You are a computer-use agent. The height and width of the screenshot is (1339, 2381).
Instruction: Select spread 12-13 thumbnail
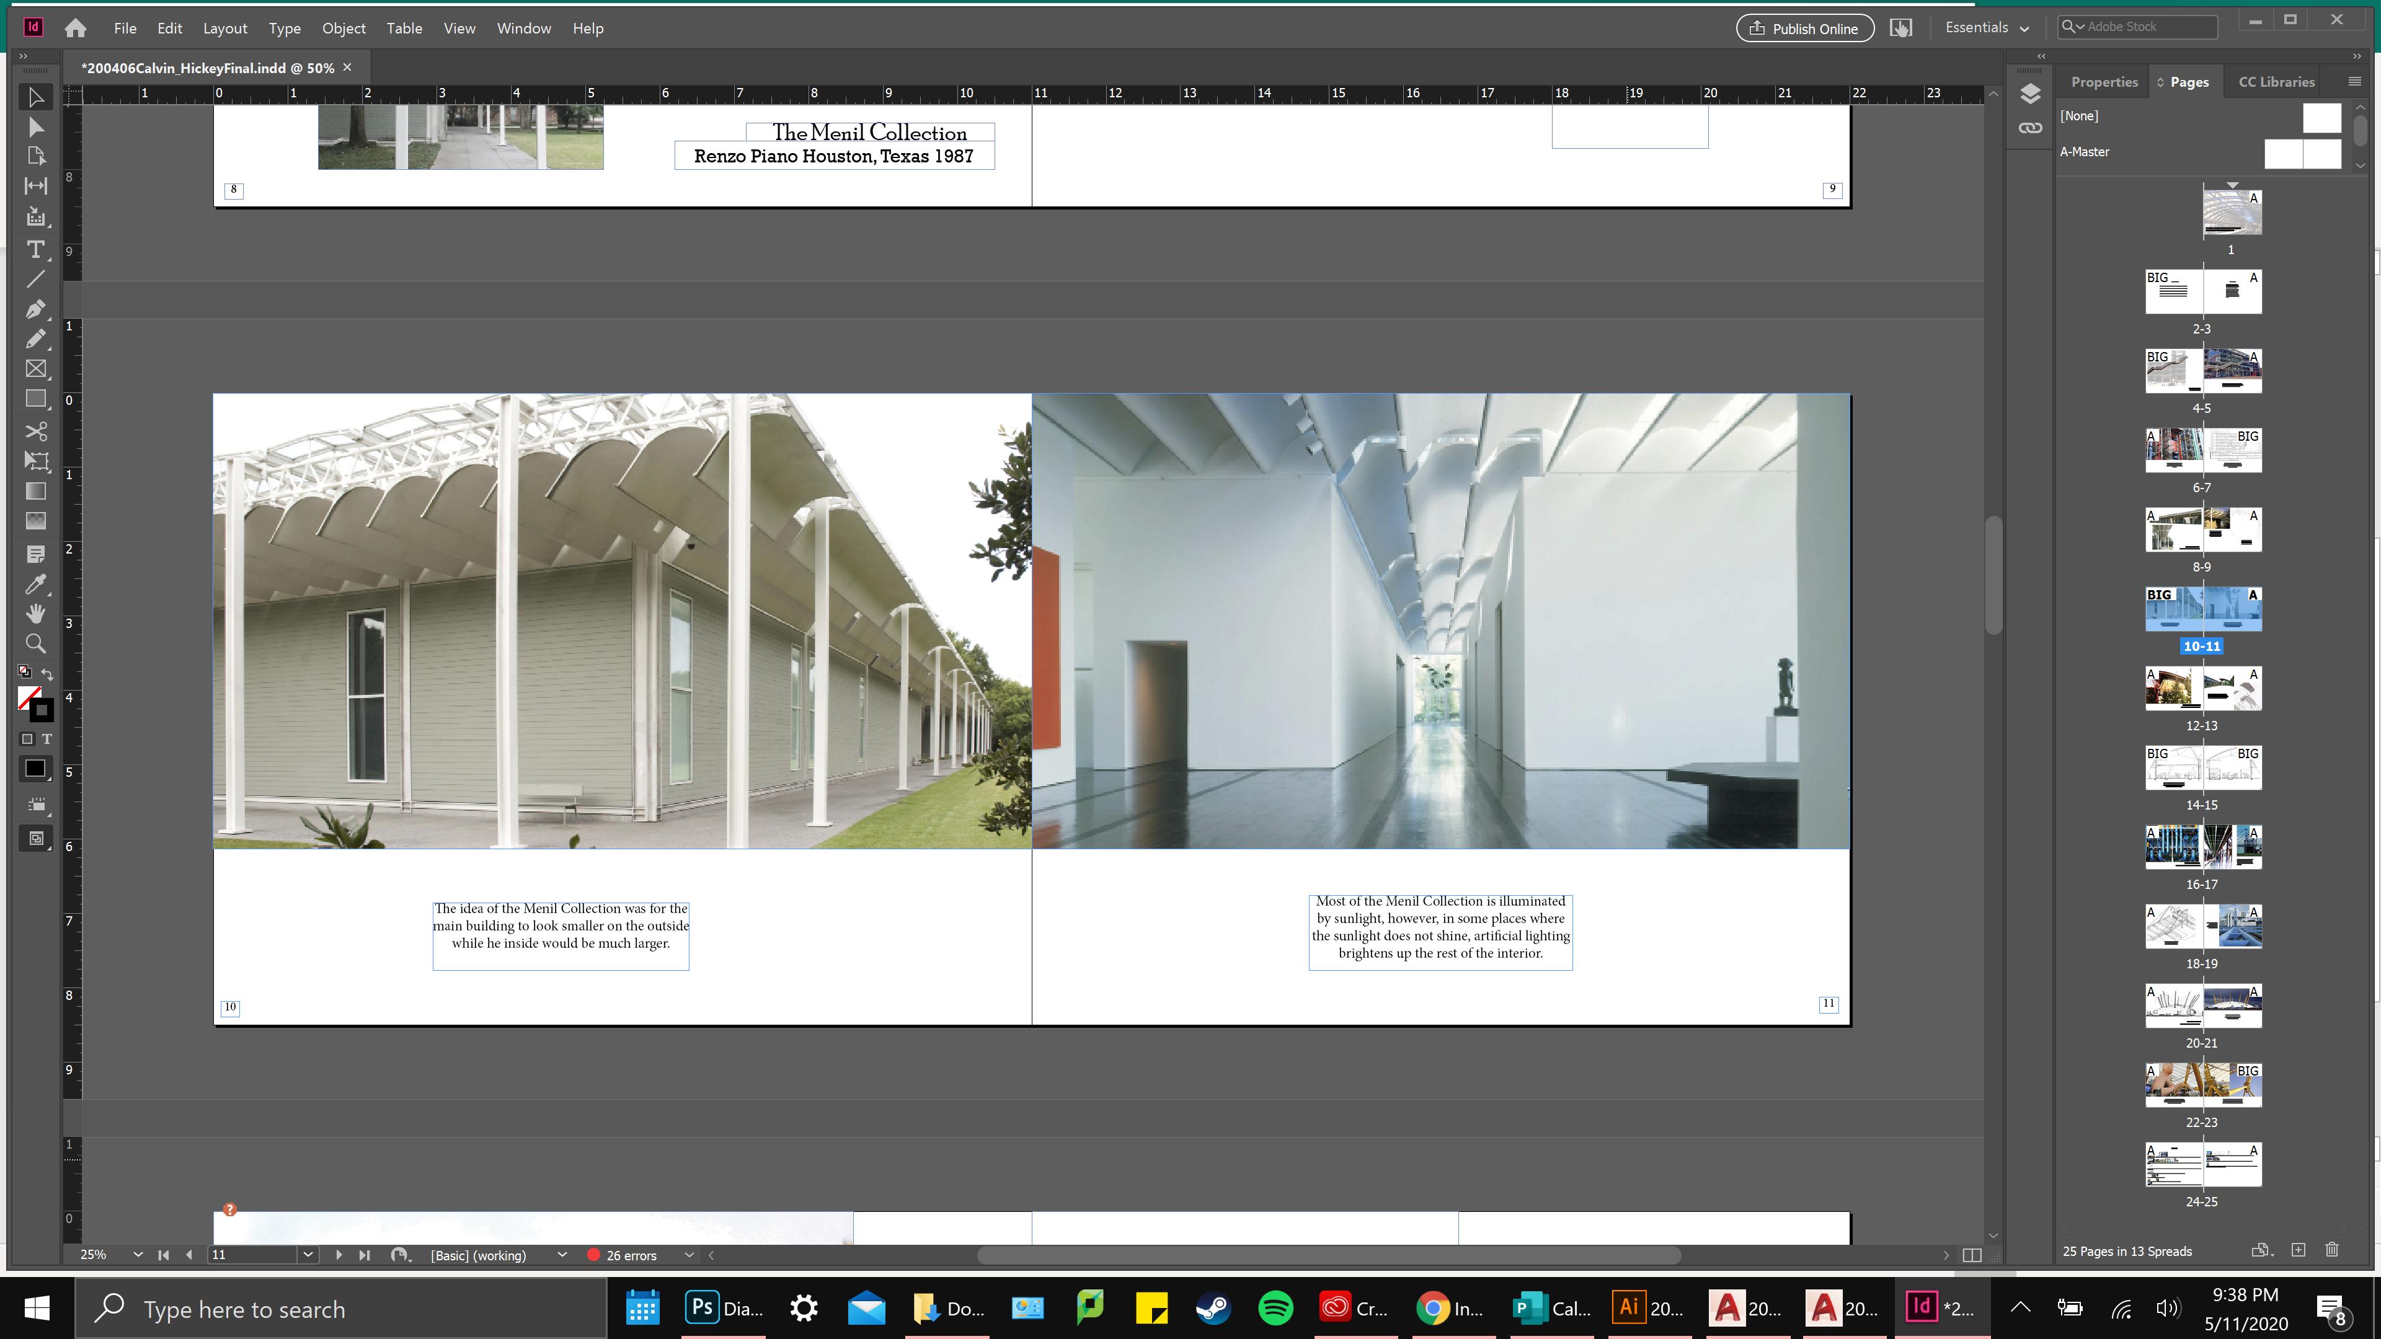pos(2202,689)
